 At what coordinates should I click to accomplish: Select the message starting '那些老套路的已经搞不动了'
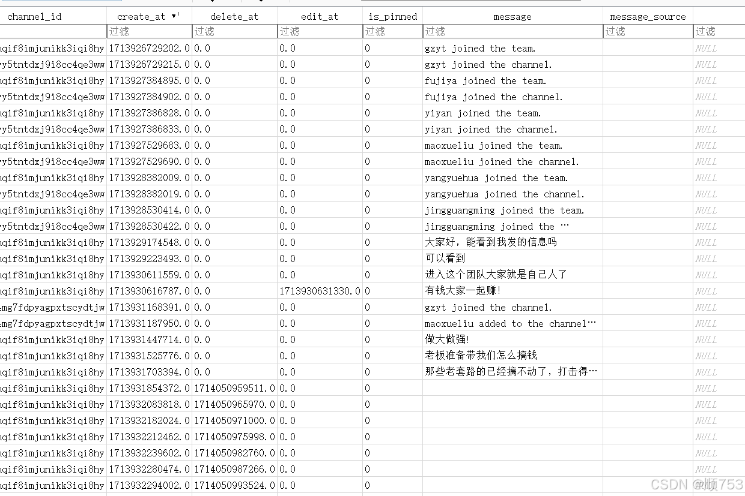[x=512, y=372]
